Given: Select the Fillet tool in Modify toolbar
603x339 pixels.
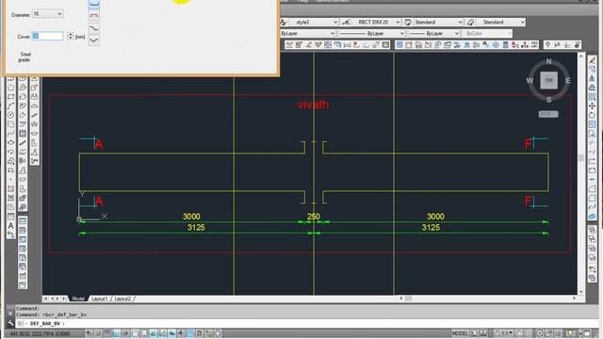Looking at the screenshot, I should coord(593,198).
